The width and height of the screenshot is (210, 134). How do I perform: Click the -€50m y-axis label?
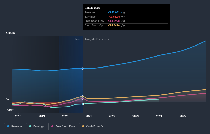coord(10,110)
